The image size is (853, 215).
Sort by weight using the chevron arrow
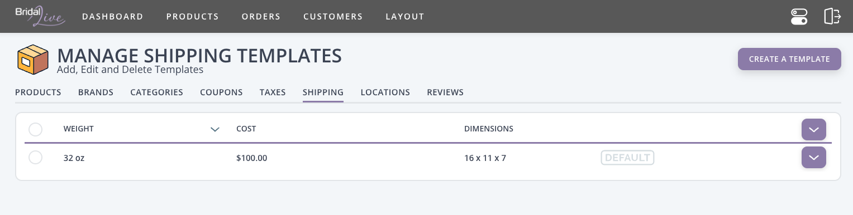point(215,129)
